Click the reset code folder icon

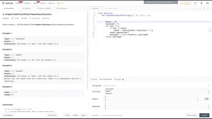200,8
